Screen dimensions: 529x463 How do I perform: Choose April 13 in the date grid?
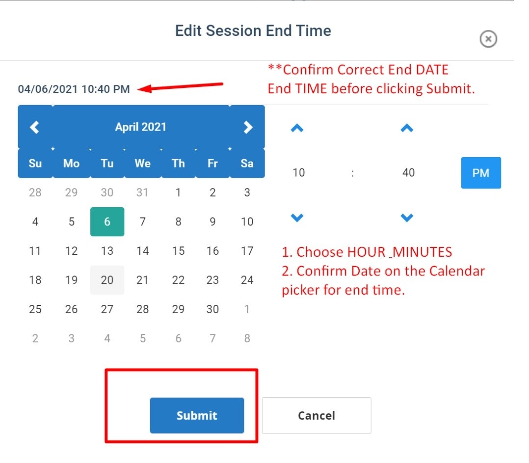(107, 251)
